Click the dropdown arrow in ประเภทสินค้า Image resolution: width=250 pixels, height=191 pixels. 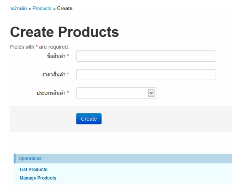tap(151, 93)
